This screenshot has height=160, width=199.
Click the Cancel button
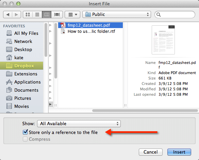point(150,152)
